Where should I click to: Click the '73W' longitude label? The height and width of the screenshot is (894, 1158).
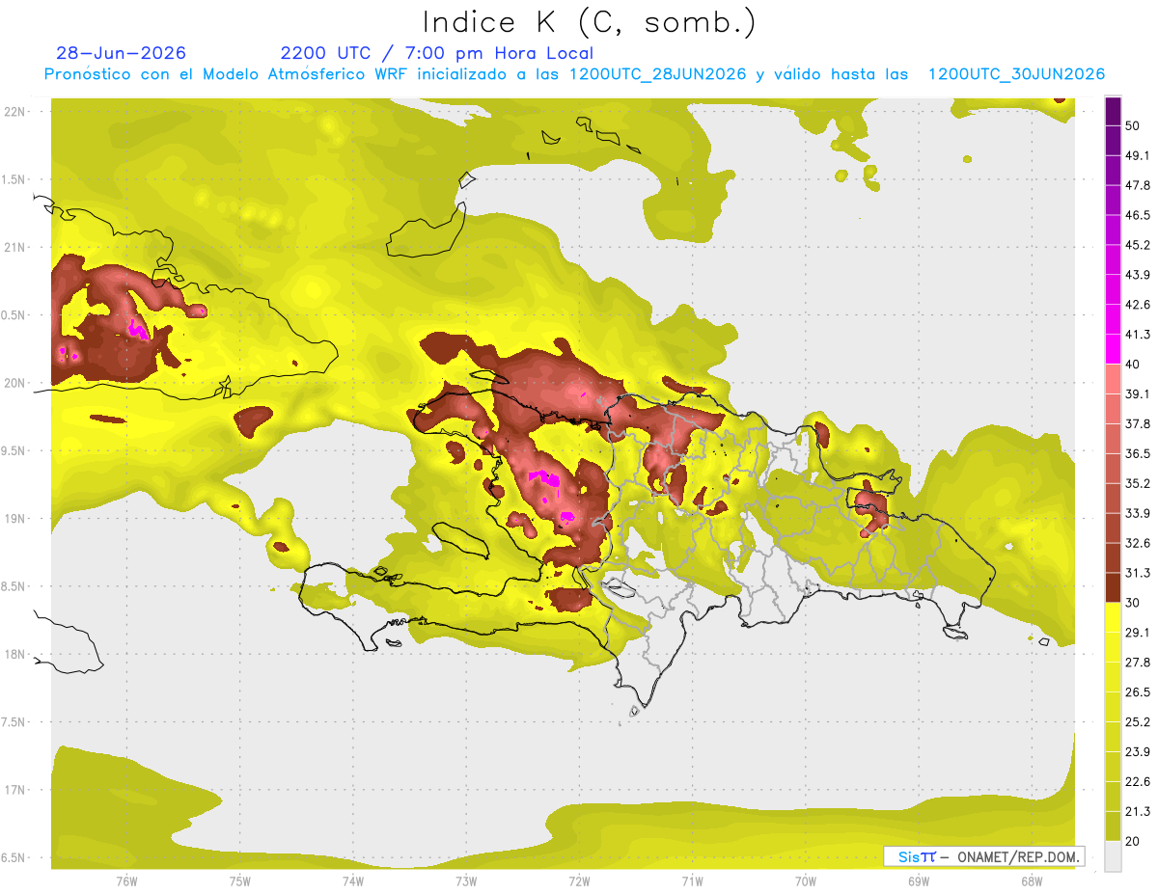466,881
